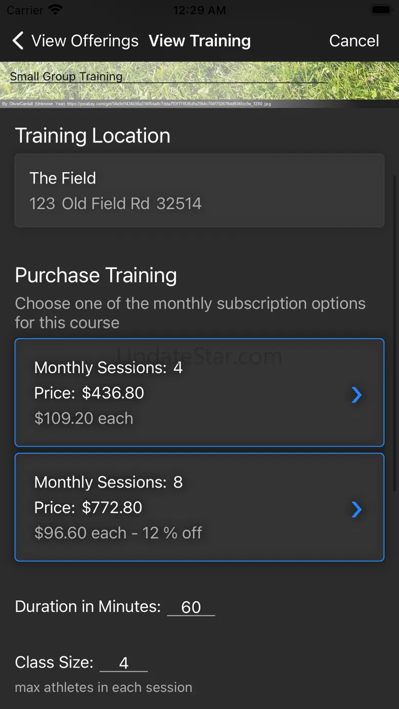Open The Field location card
The height and width of the screenshot is (709, 399).
[x=199, y=191]
